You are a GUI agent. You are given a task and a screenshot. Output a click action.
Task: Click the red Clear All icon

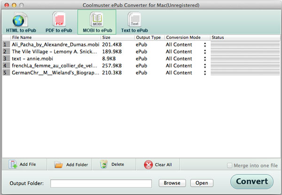coord(149,165)
